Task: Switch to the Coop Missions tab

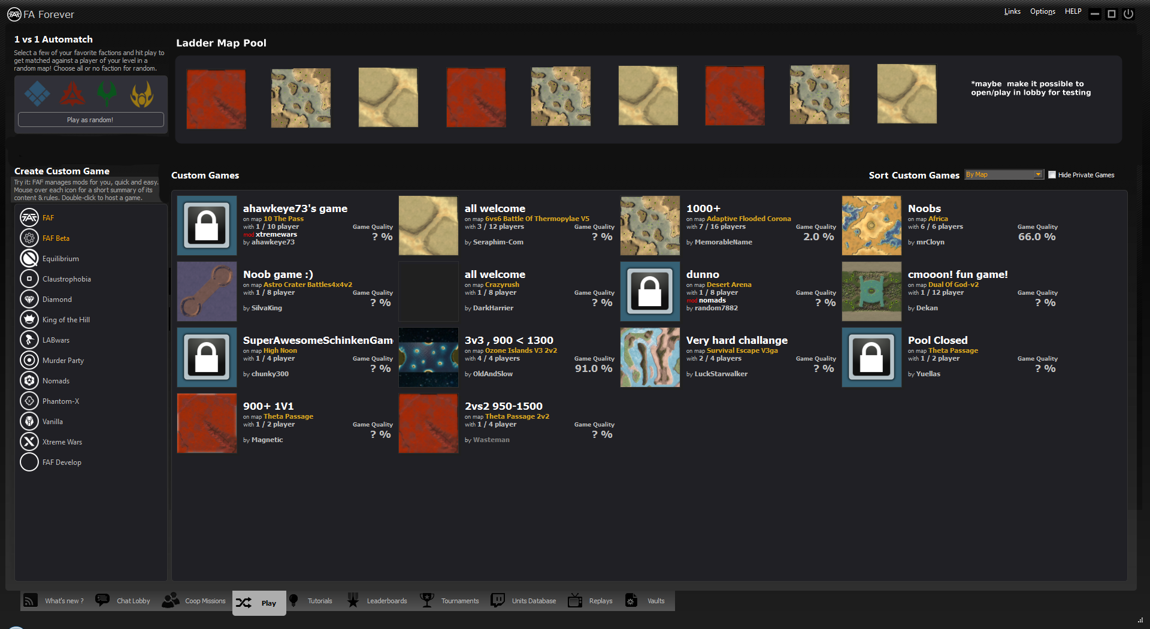Action: [x=194, y=601]
